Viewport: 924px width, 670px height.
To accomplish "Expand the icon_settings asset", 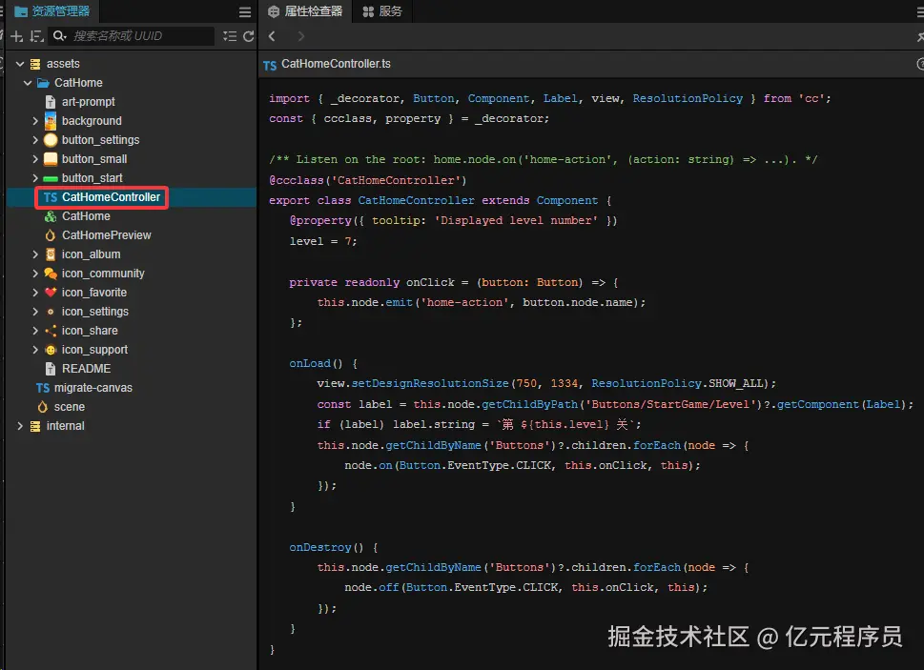I will pyautogui.click(x=35, y=312).
